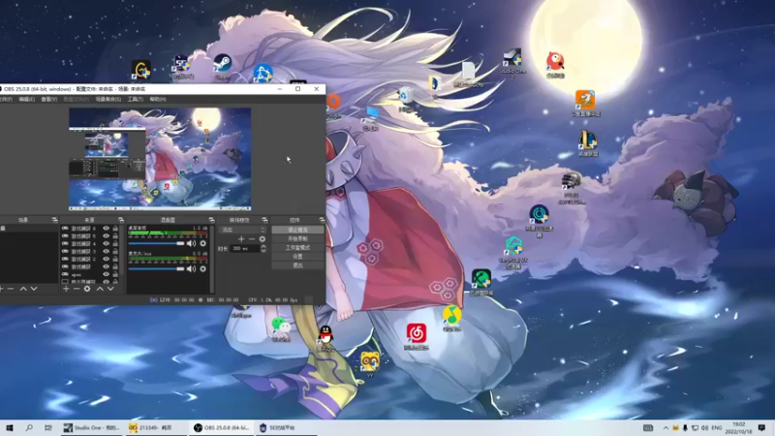The width and height of the screenshot is (775, 436).
Task: Open OBS 设置 button in controls
Action: point(297,257)
